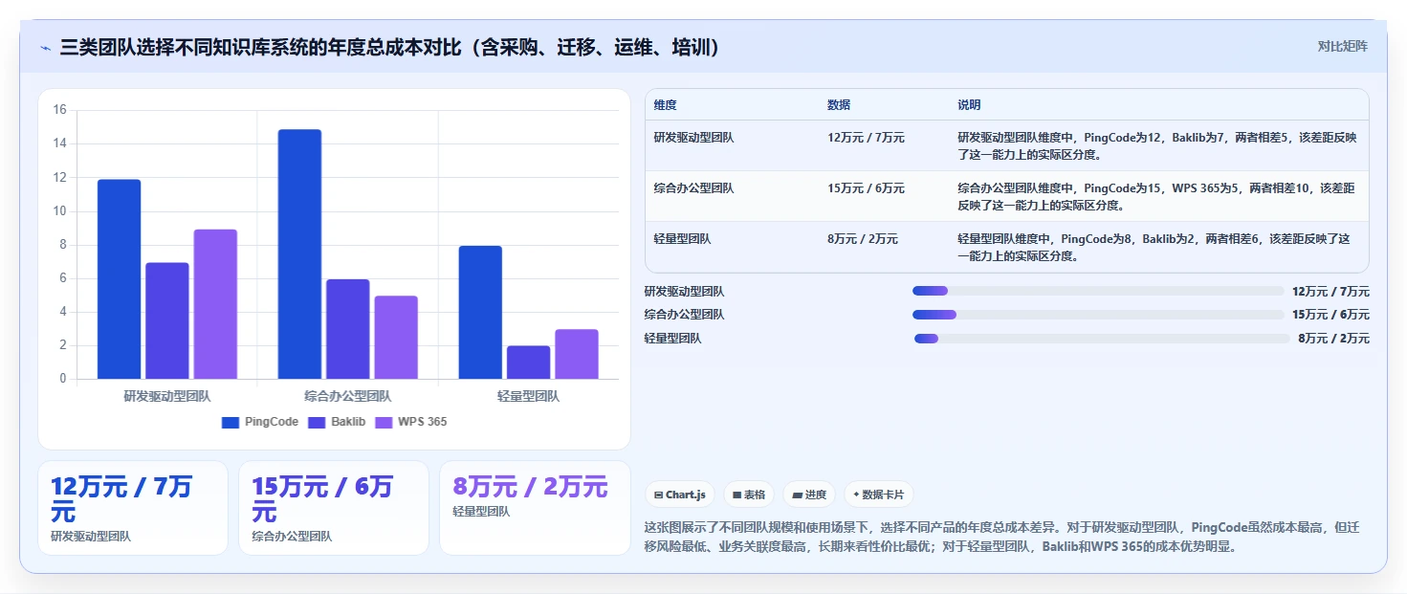
Task: Click PingCode bar for 轻量型团队
Action: click(480, 313)
